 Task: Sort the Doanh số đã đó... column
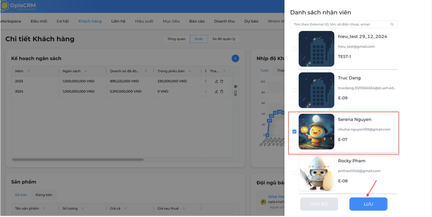[146, 71]
